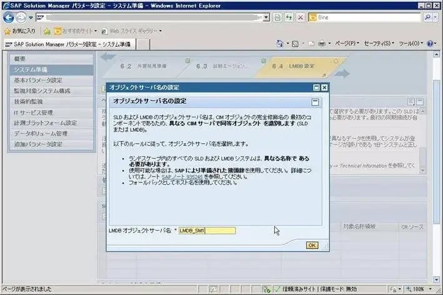
Task: Expand the Print options dropdown arrow
Action: point(329,44)
